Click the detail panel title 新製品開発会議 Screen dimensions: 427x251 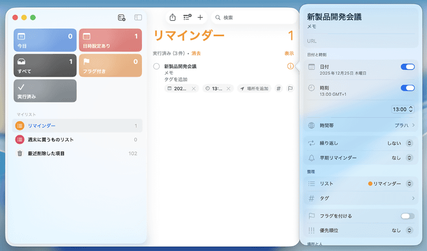334,17
